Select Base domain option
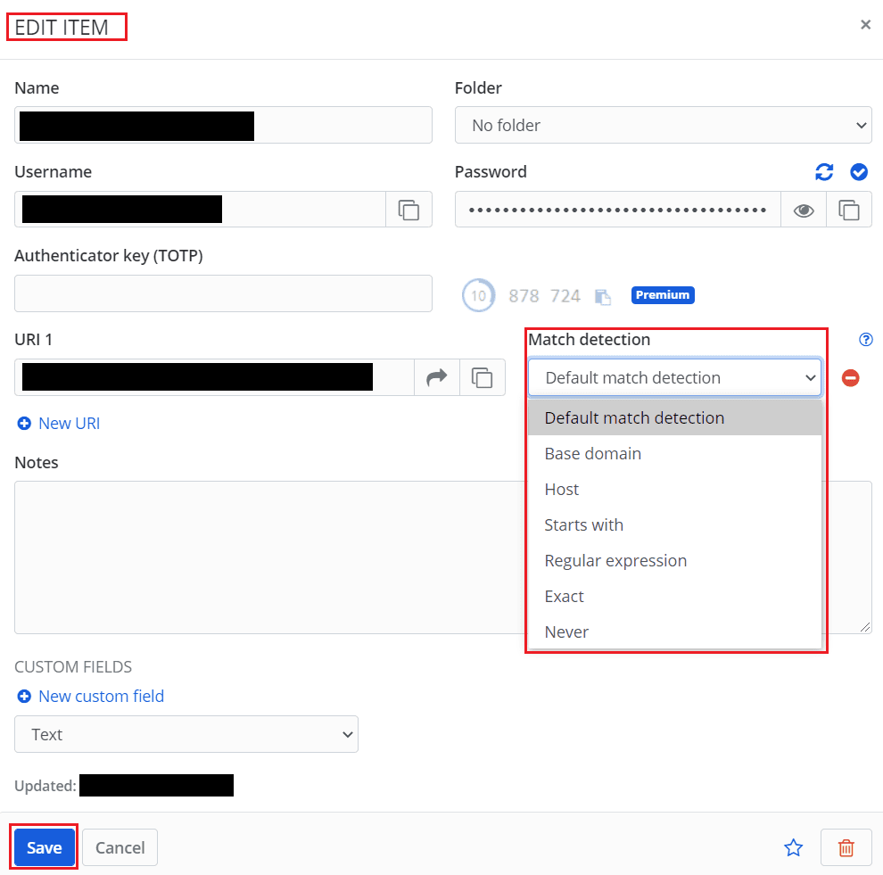 [x=593, y=453]
